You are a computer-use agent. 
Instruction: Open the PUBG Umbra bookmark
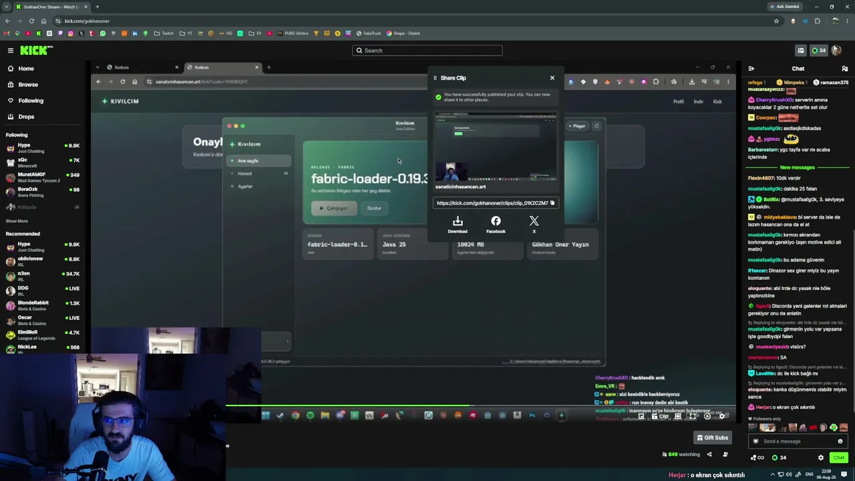click(292, 33)
